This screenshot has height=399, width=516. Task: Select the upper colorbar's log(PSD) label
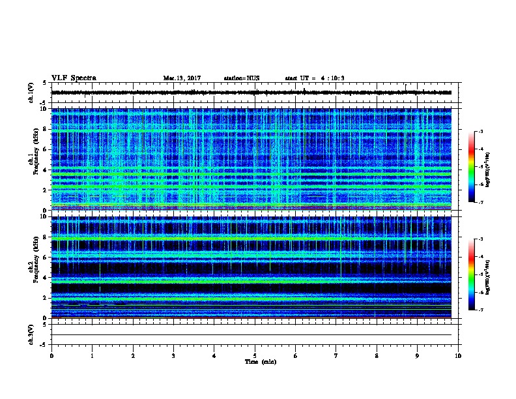pyautogui.click(x=487, y=170)
